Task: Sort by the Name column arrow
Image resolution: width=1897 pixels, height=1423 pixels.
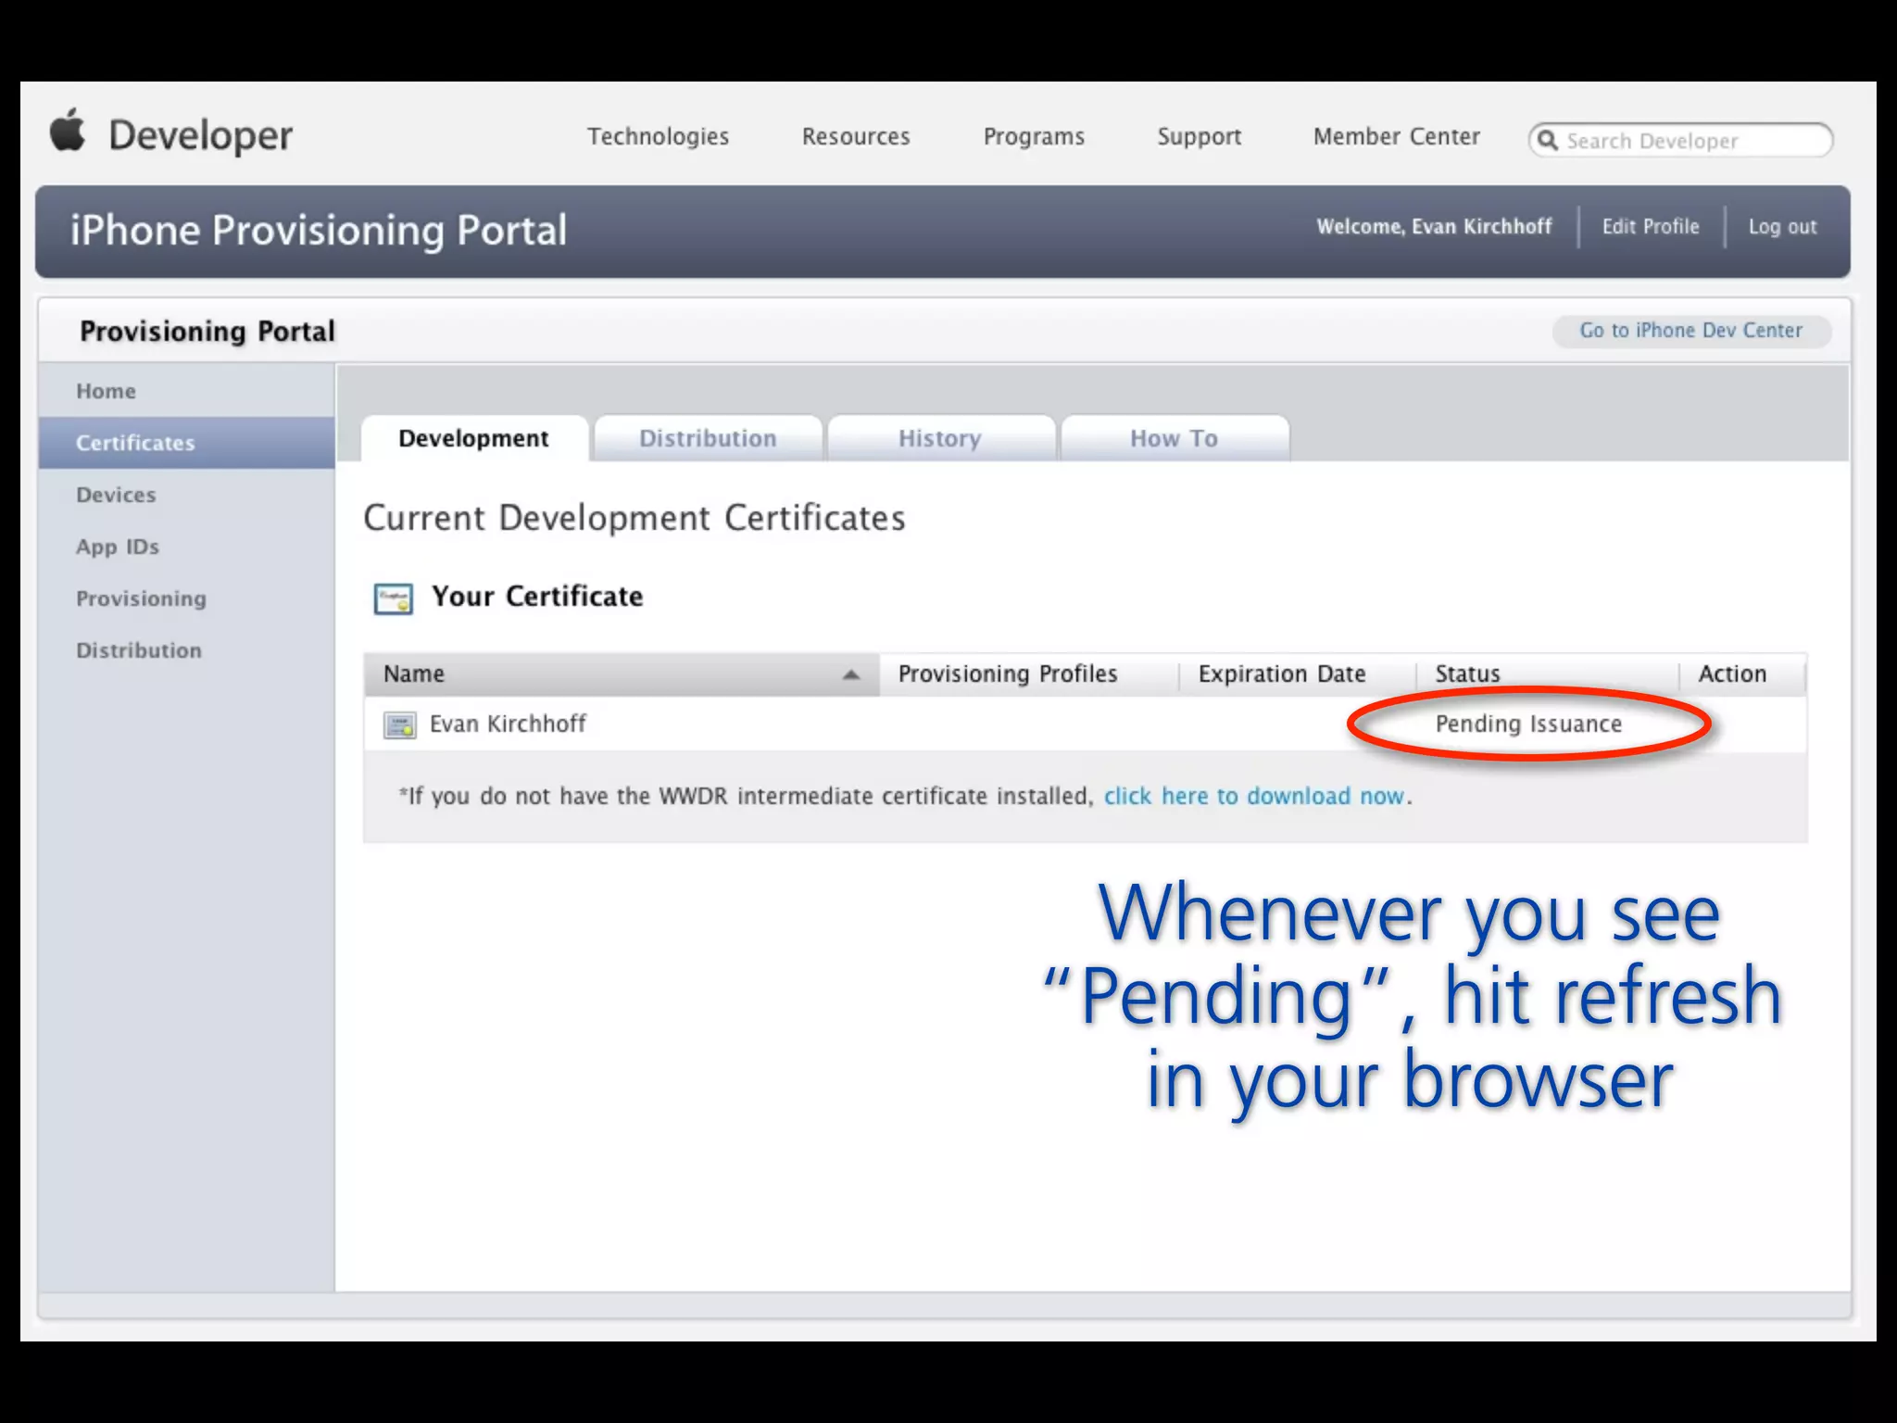Action: click(x=850, y=674)
